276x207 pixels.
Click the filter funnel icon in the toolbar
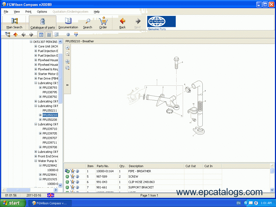[76, 34]
